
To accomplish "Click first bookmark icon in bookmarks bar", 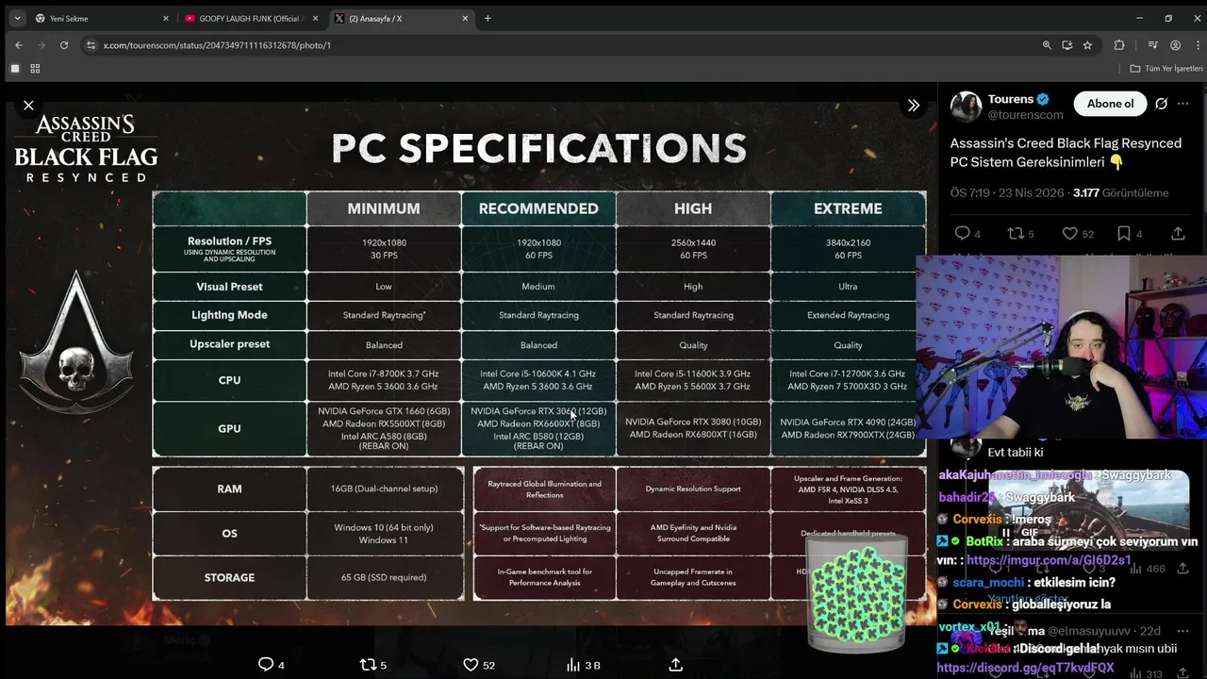I will pos(15,68).
